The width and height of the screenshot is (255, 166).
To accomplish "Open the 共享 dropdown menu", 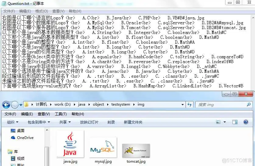I will [65, 122].
